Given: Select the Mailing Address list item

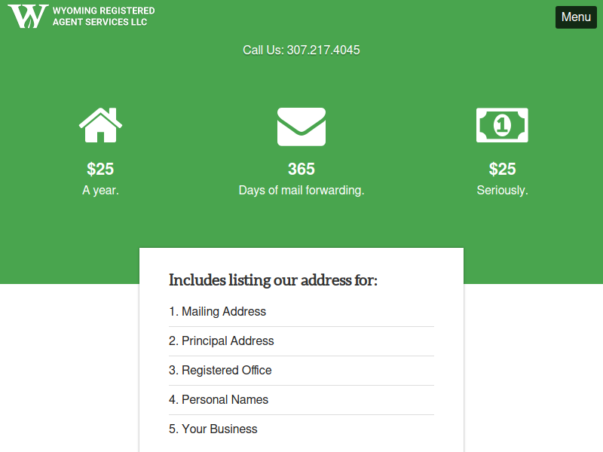Looking at the screenshot, I should pos(301,312).
